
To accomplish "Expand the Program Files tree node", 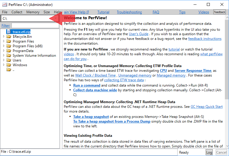I will (x=4, y=41).
